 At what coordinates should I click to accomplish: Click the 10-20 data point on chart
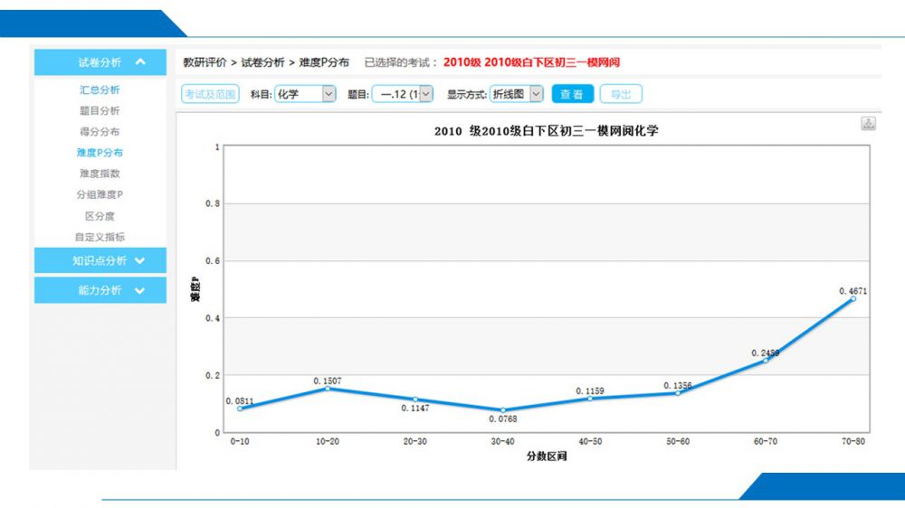[328, 389]
